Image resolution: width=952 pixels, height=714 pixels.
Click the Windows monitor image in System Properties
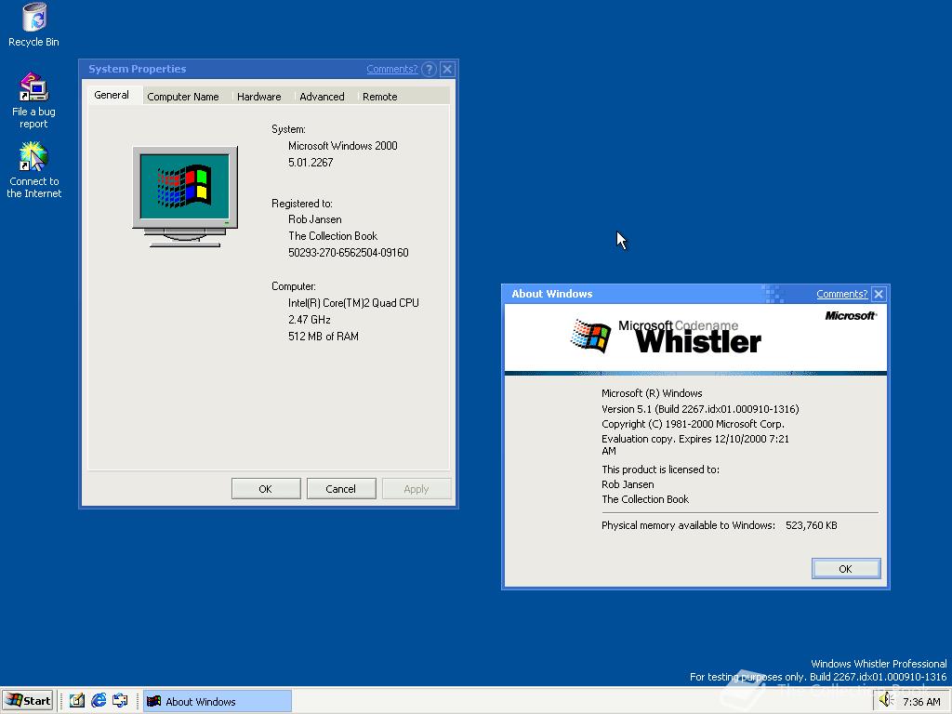click(185, 196)
